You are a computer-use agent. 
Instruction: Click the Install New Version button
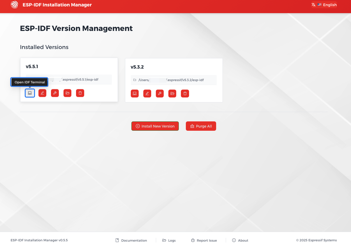coord(155,126)
